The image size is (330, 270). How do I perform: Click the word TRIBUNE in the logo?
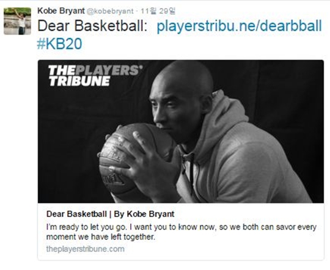tap(79, 81)
